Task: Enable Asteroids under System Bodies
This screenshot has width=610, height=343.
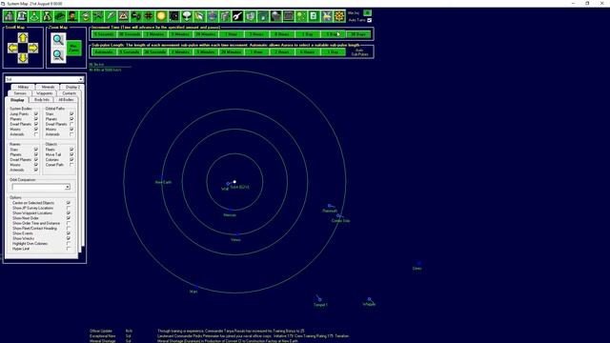Action: tap(36, 134)
